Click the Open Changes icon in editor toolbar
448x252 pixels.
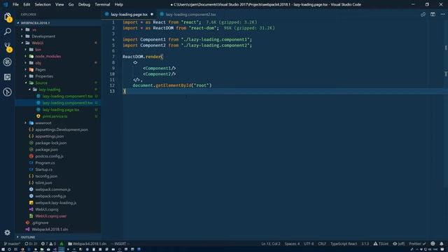click(423, 14)
